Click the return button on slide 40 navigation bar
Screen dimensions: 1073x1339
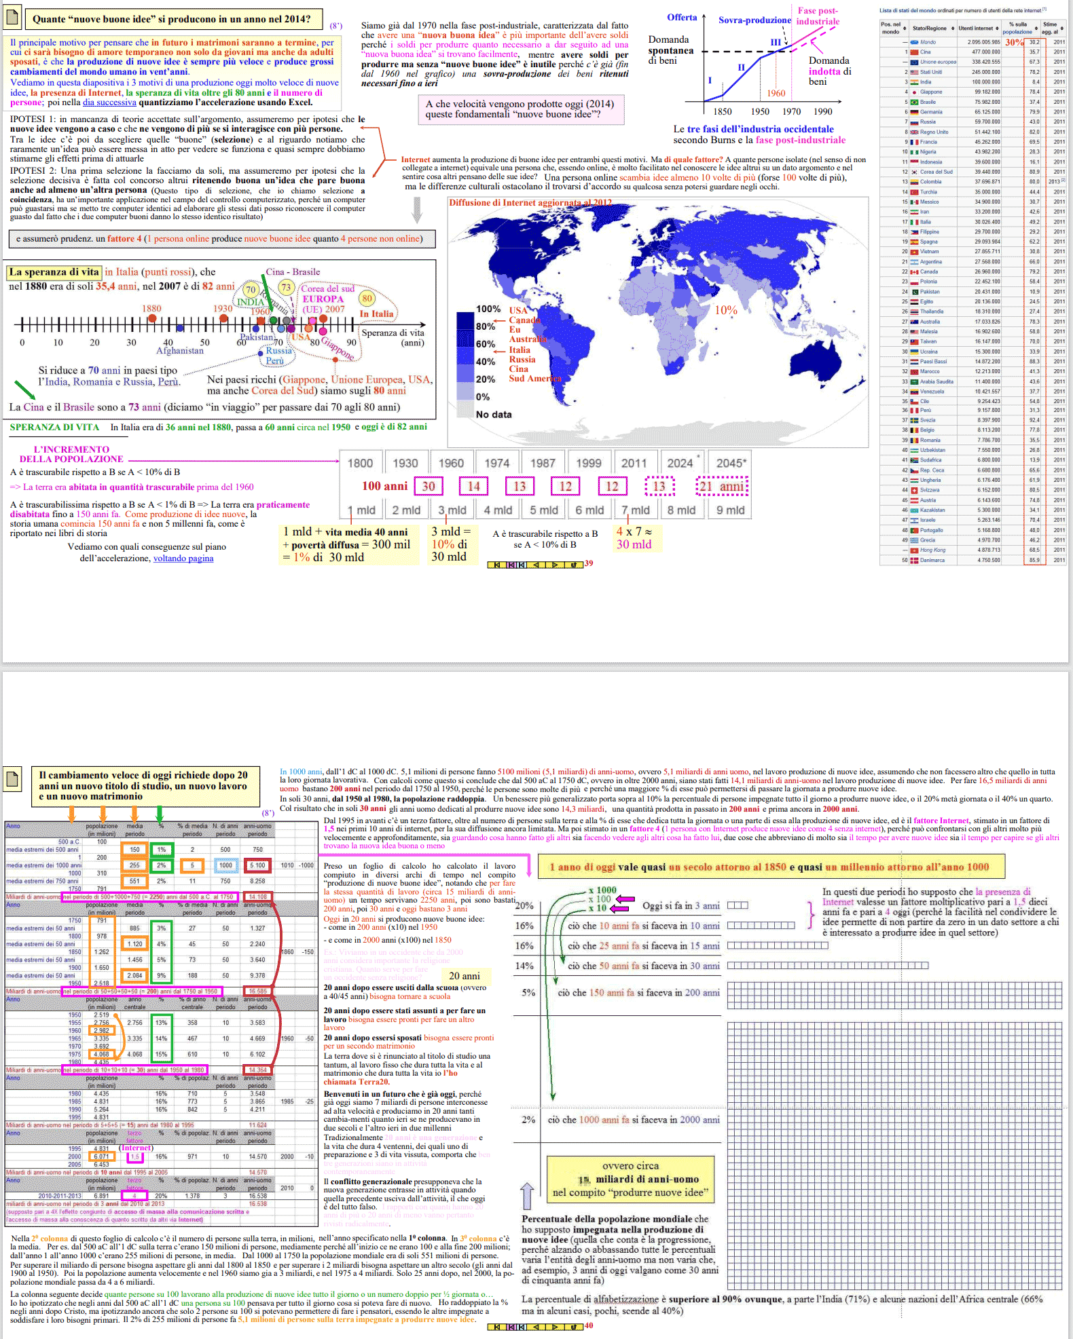[x=574, y=1326]
